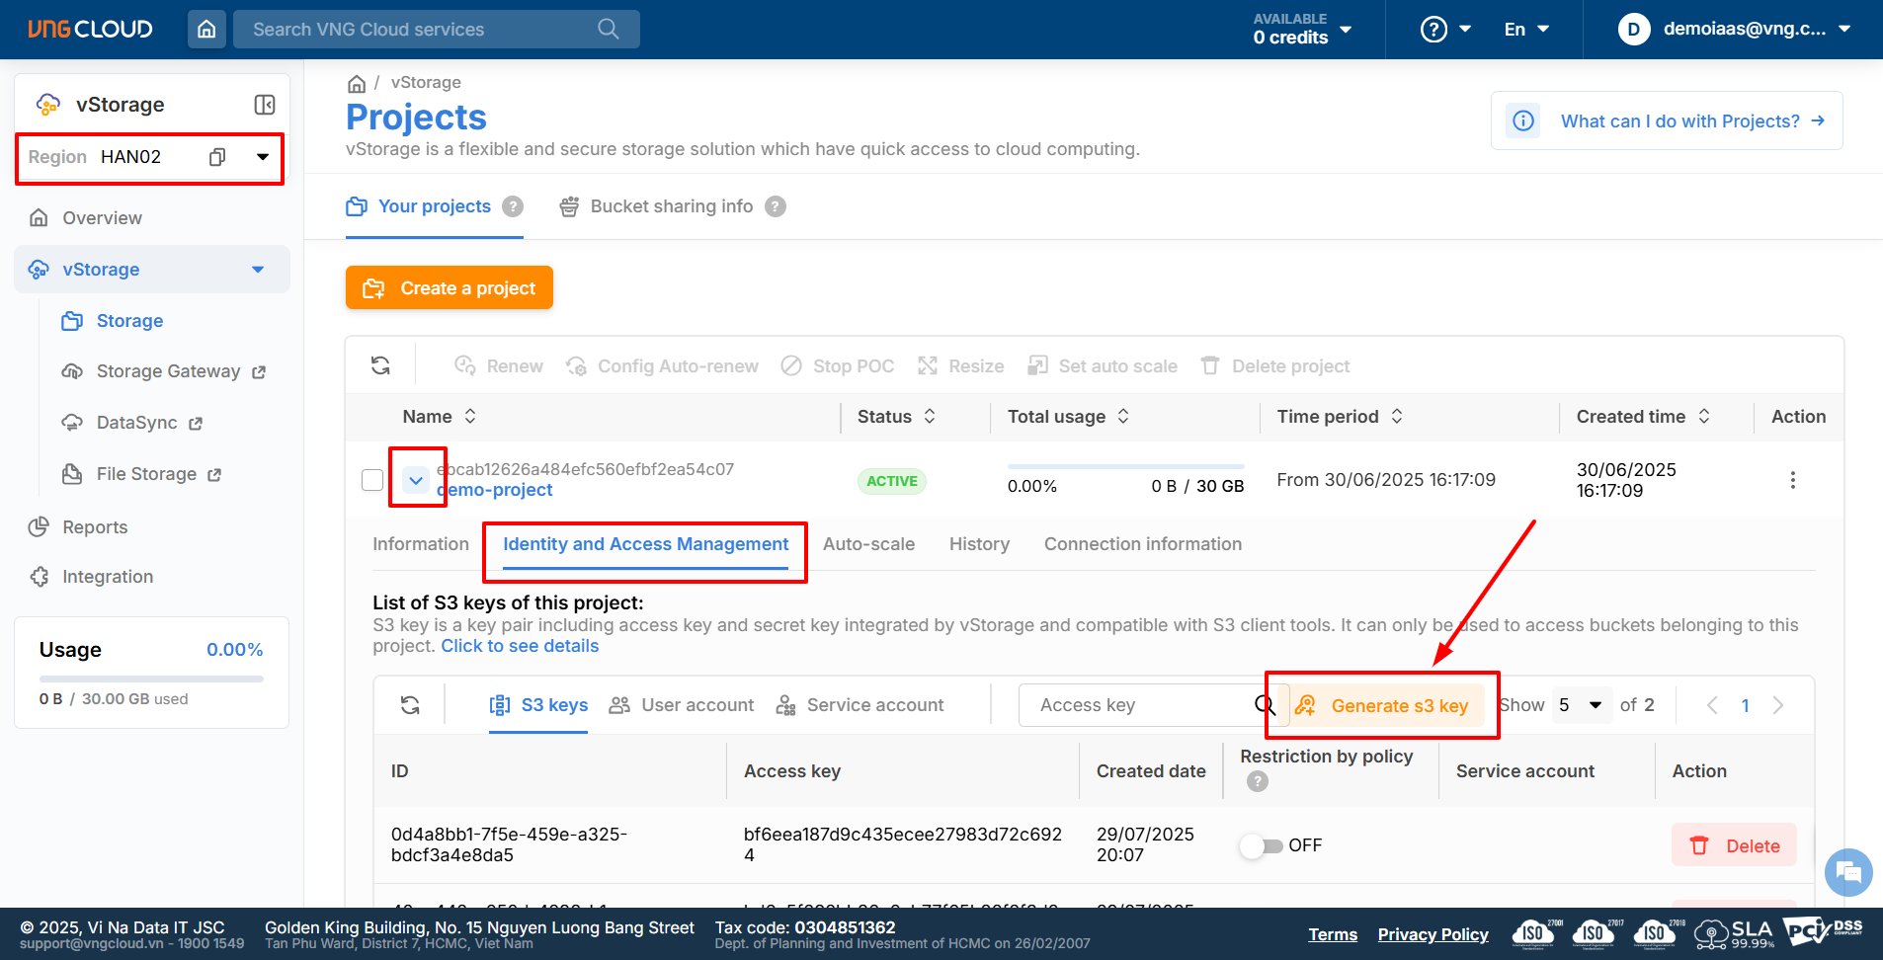
Task: Open the User account tab
Action: coord(682,705)
